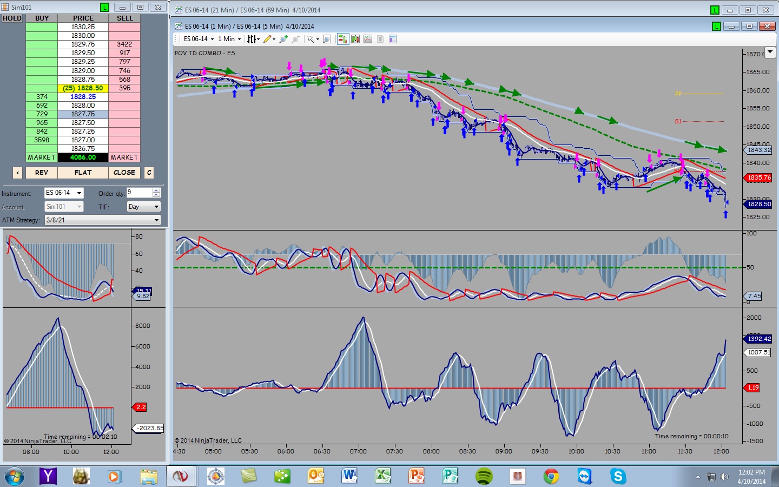Click the 4086.00 PnL cell
779x487 pixels.
tap(83, 157)
